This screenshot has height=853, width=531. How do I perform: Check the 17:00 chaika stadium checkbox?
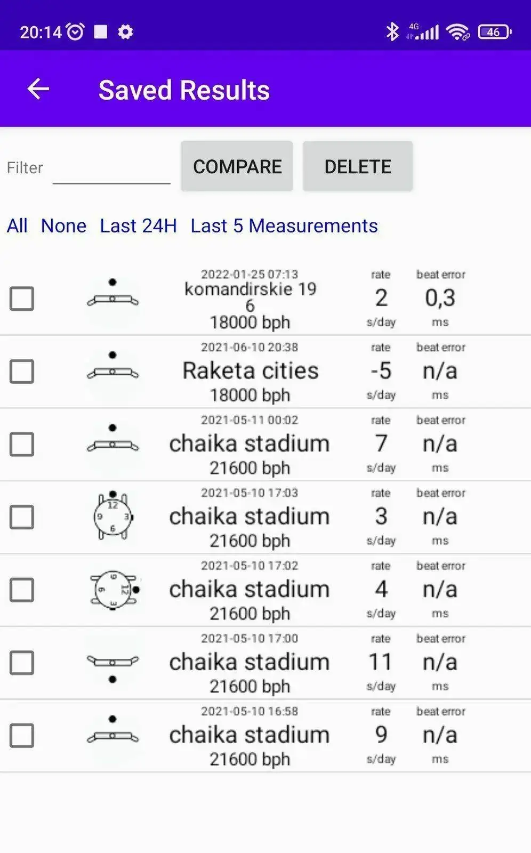coord(22,663)
